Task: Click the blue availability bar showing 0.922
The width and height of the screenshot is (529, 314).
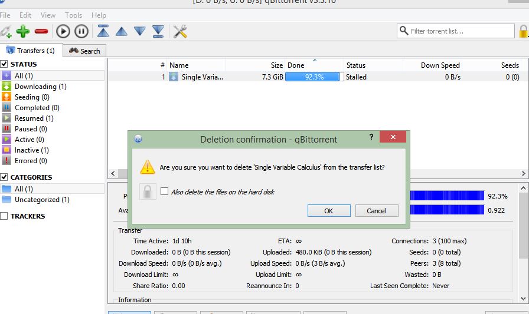Action: (x=447, y=210)
